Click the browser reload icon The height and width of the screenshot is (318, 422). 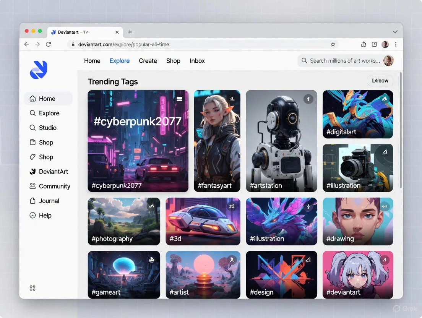[49, 44]
